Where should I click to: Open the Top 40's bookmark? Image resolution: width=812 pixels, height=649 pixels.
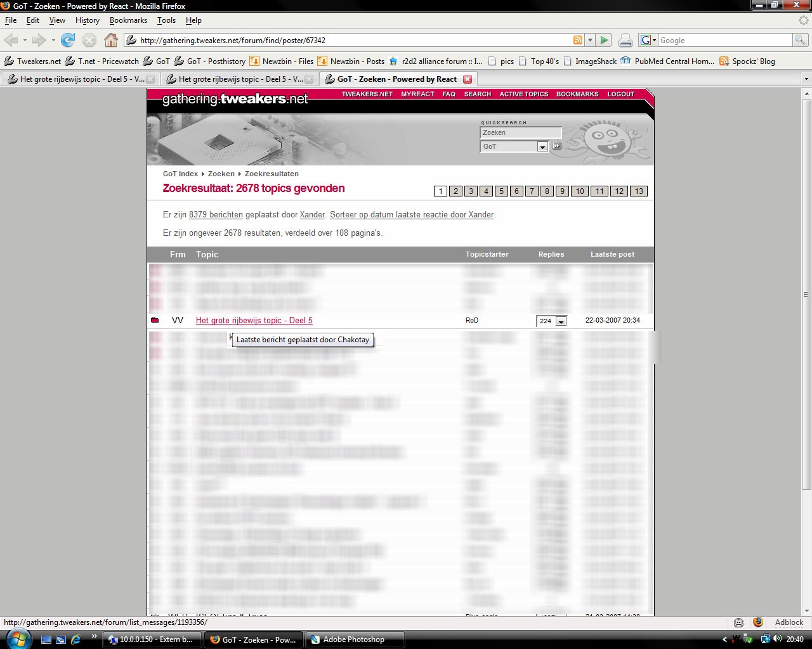[539, 61]
